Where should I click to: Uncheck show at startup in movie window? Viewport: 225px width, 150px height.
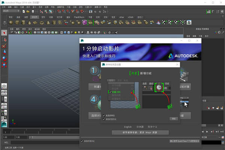[82, 141]
